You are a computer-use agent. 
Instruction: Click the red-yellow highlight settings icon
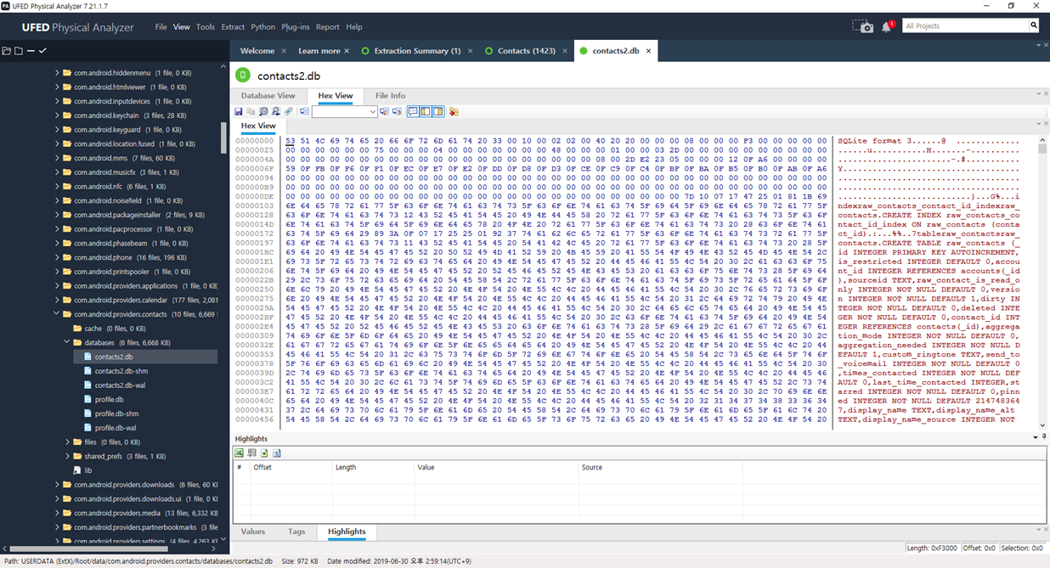[454, 111]
